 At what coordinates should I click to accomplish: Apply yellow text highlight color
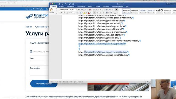click(x=84, y=13)
